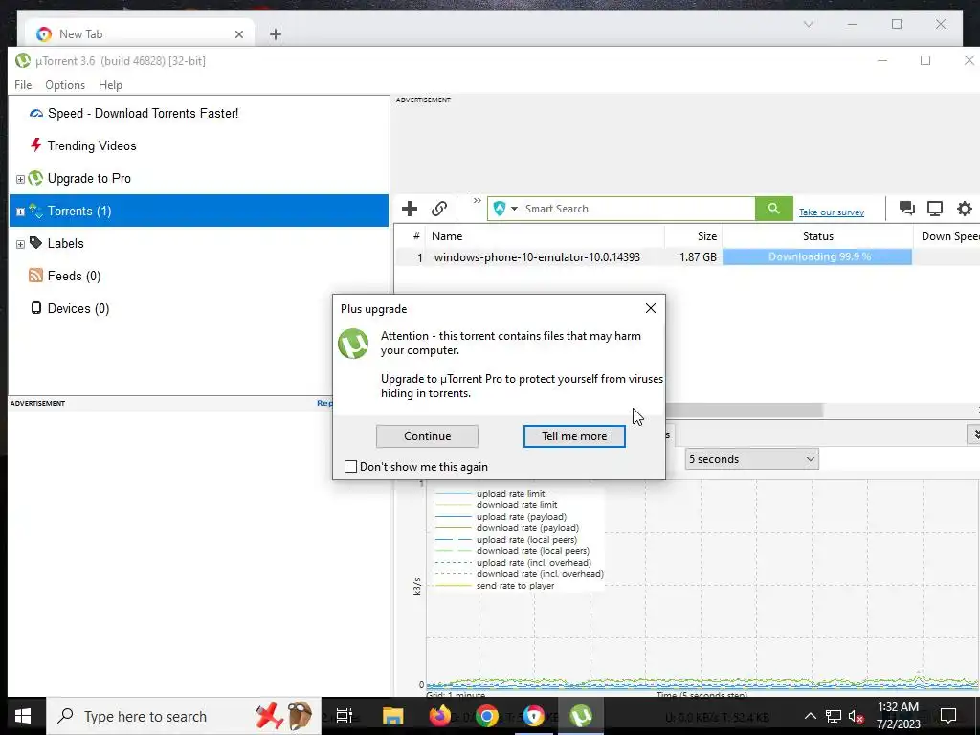Viewport: 980px width, 735px height.
Task: Click the muted volume icon in tray
Action: point(857,716)
